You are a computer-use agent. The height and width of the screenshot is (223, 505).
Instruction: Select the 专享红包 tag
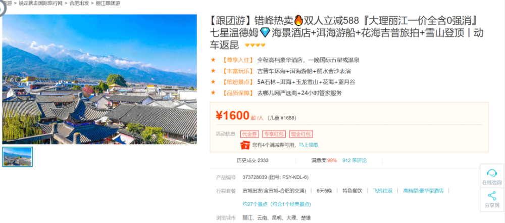point(274,134)
